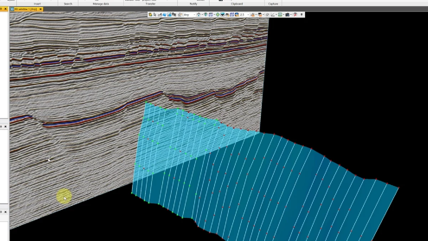Click the green framed display icon
Viewport: 428px width, 241px height.
279,15
